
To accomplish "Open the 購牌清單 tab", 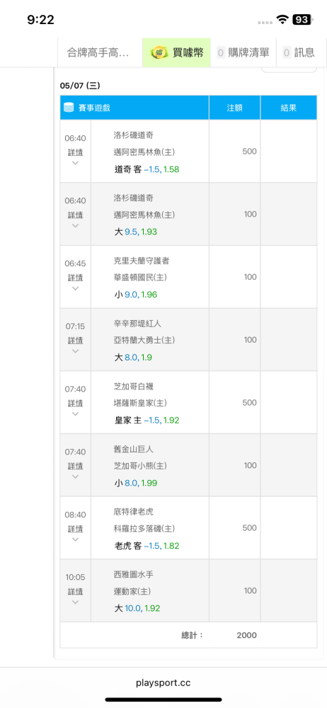I will tap(243, 52).
